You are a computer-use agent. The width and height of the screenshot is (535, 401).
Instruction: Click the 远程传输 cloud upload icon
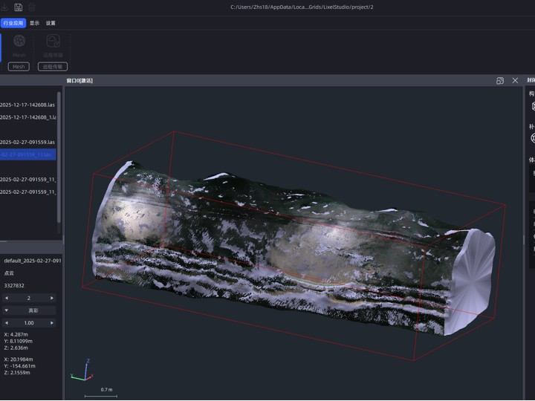[x=53, y=42]
